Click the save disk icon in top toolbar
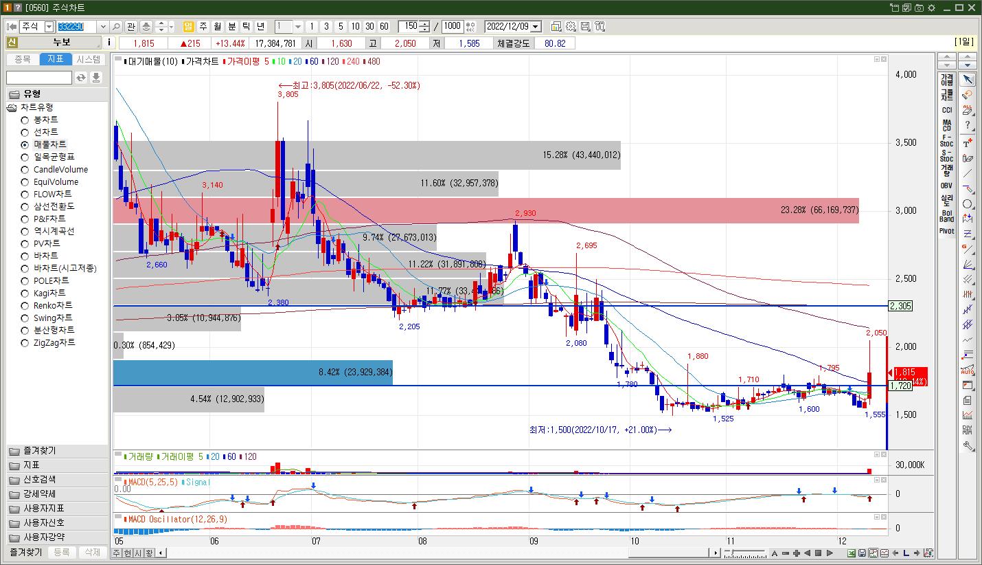Screen dimensions: 982x565 tap(585, 27)
